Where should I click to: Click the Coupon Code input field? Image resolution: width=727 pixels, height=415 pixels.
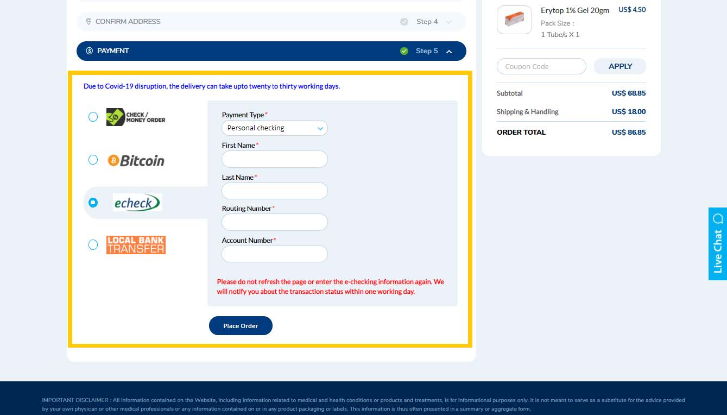point(541,66)
